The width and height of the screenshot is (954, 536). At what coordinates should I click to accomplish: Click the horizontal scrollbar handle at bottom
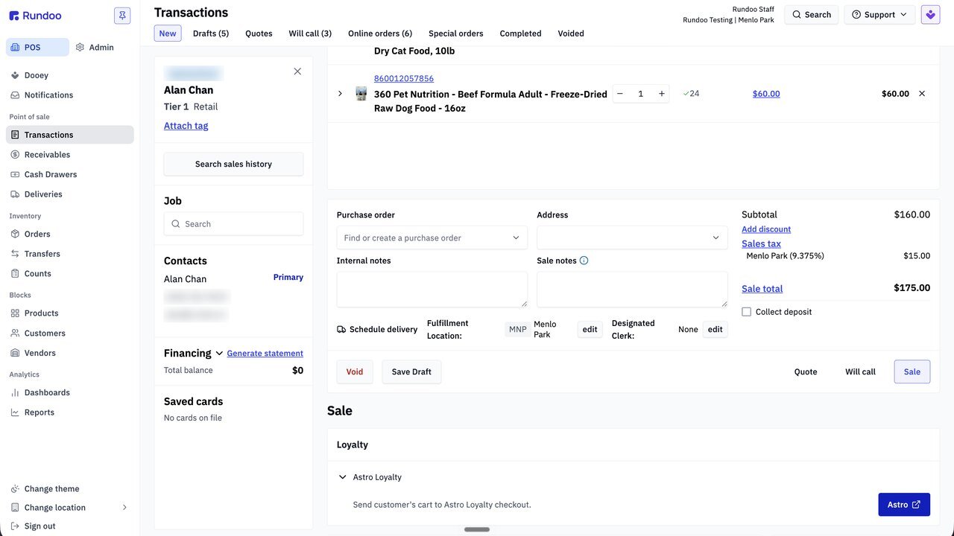tap(477, 530)
